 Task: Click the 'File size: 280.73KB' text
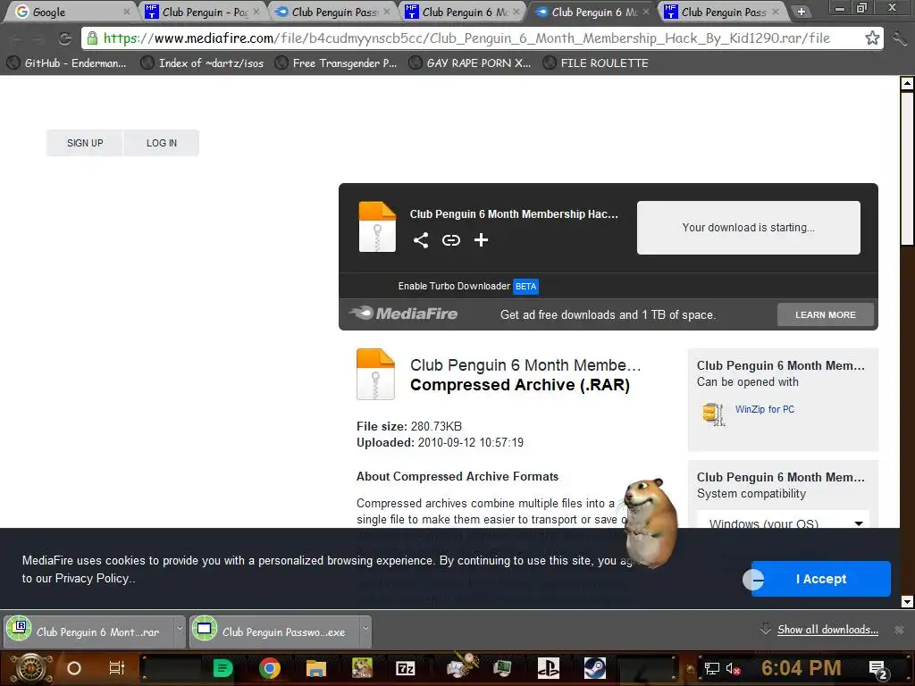coord(409,426)
